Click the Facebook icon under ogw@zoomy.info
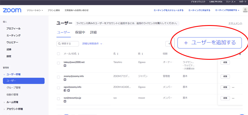Viewport: 248px width, 115px height. 65,90
